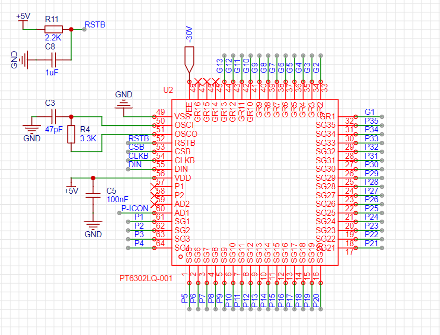Select the P-ICON net label
The image size is (440, 335).
pos(134,208)
